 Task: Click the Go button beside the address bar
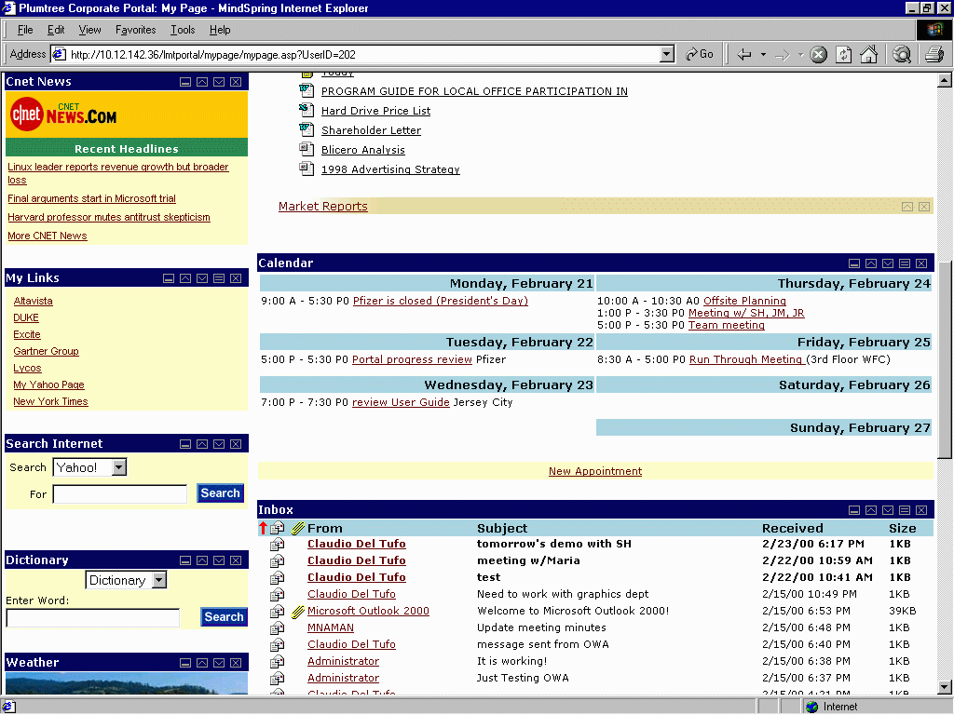click(700, 55)
